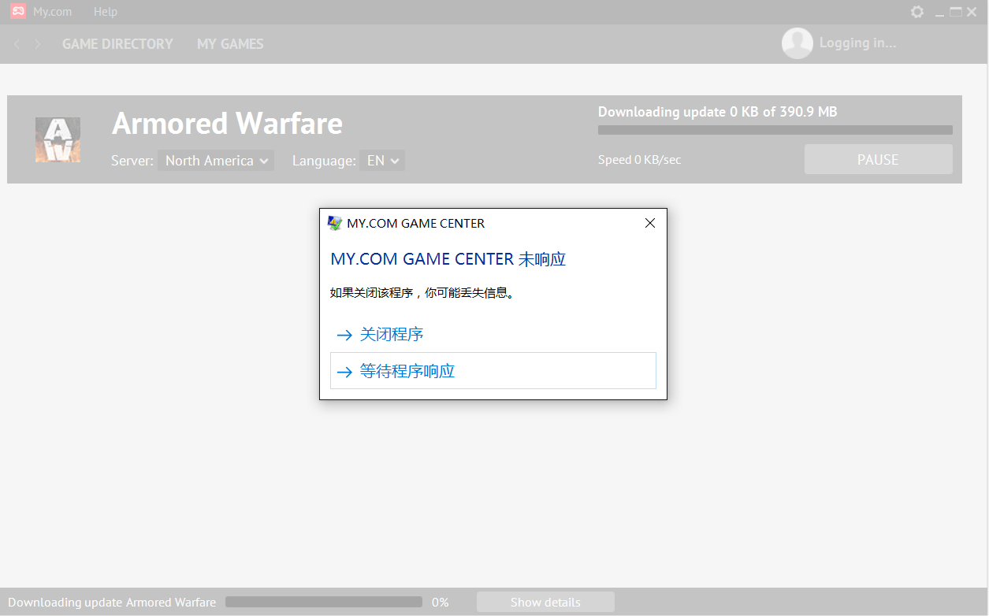Click Show details in the status bar
The image size is (989, 616).
545,603
